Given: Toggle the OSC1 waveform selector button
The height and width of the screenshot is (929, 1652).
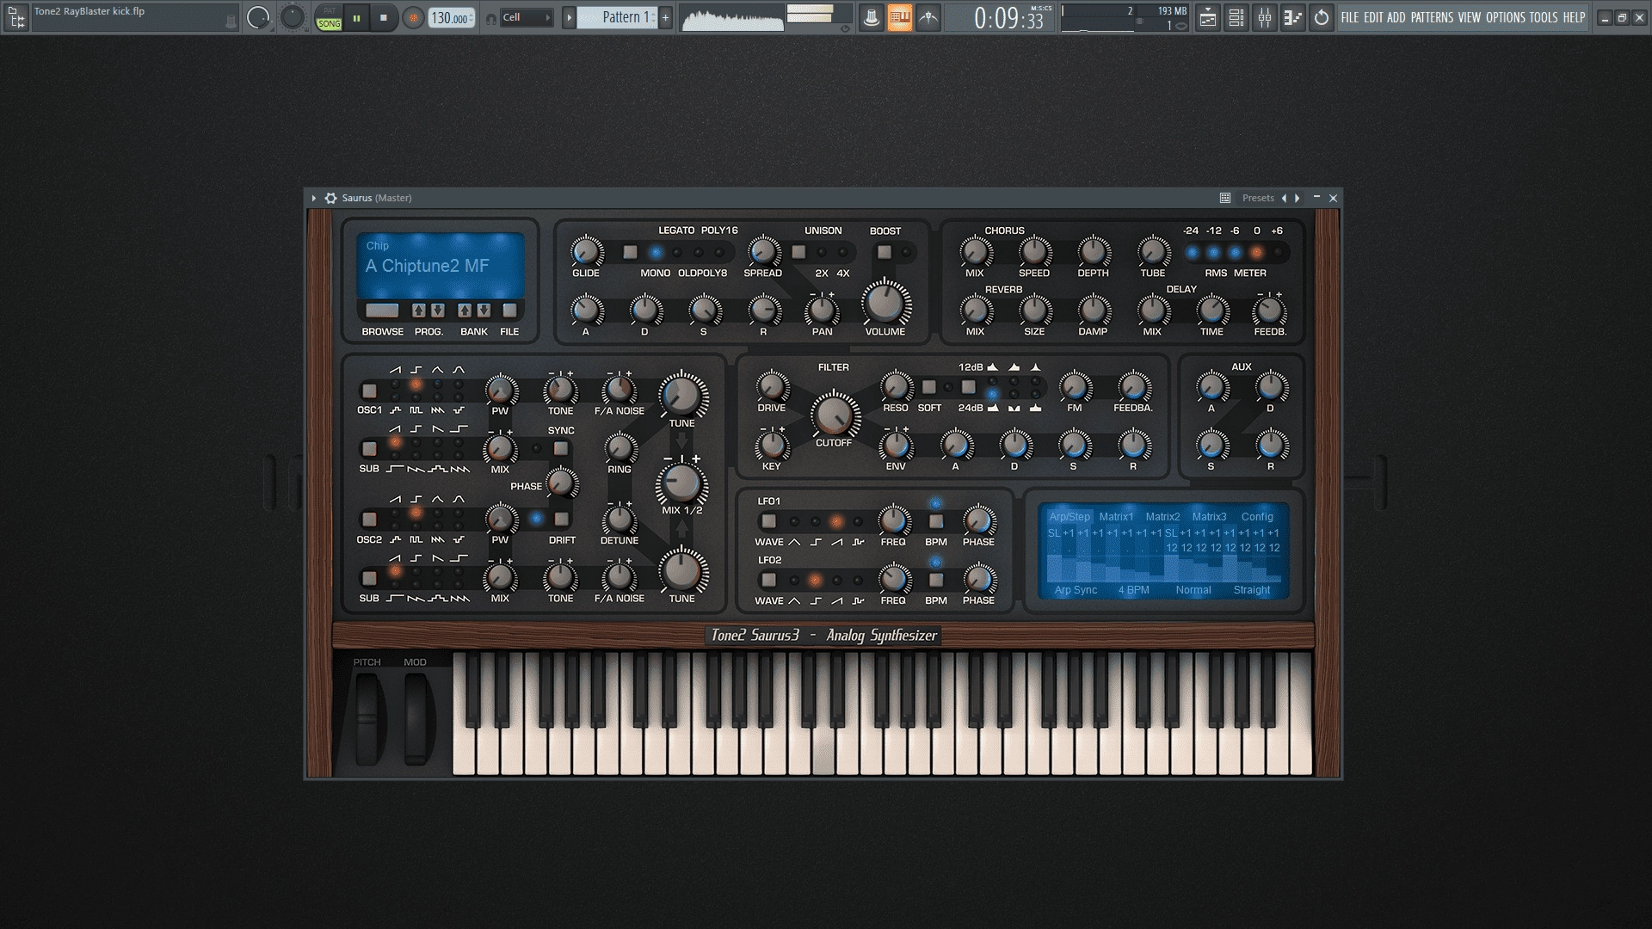Looking at the screenshot, I should 369,391.
